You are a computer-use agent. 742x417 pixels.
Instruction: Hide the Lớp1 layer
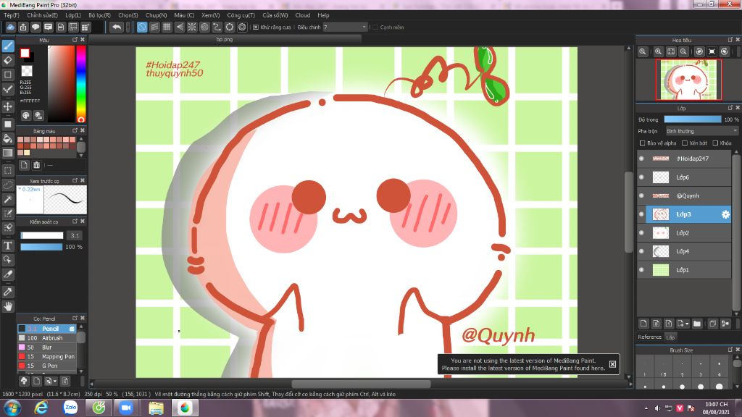pos(642,270)
